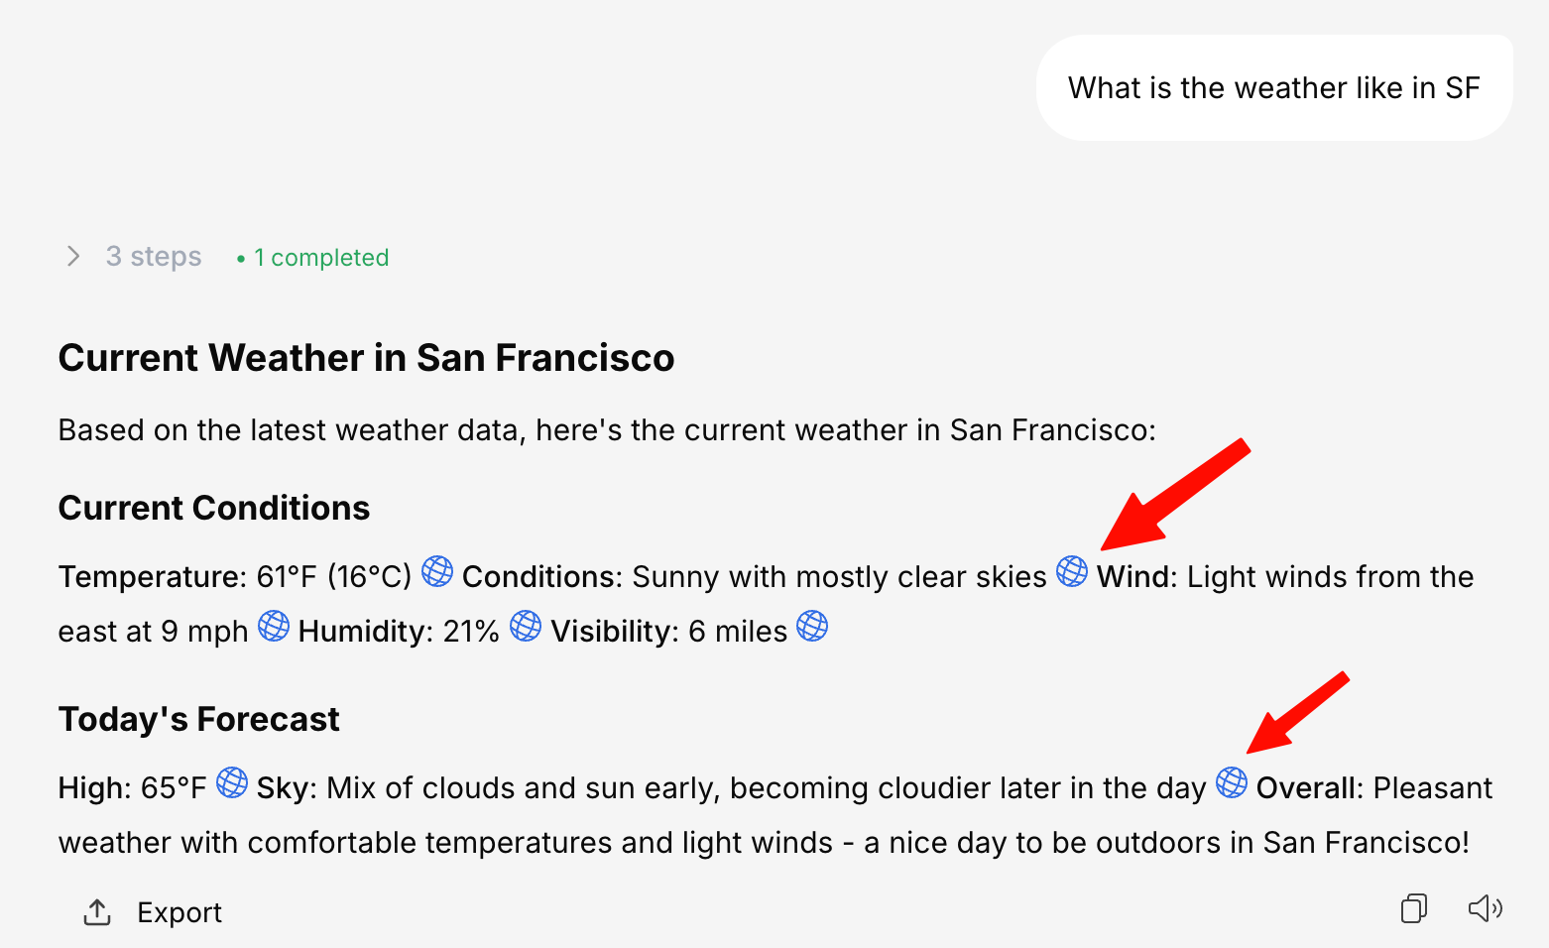The image size is (1549, 948).
Task: Click the source globe after Temperature 61°F
Action: pos(437,572)
